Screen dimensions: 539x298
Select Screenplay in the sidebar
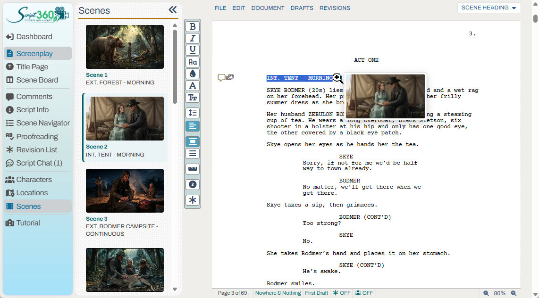coord(38,54)
